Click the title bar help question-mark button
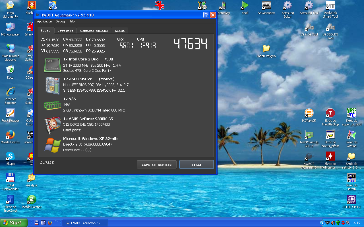This screenshot has width=364, height=227. pyautogui.click(x=206, y=15)
